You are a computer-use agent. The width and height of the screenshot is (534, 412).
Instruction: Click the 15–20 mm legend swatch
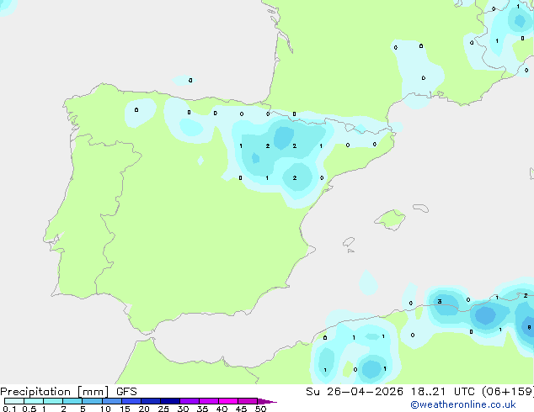click(131, 401)
